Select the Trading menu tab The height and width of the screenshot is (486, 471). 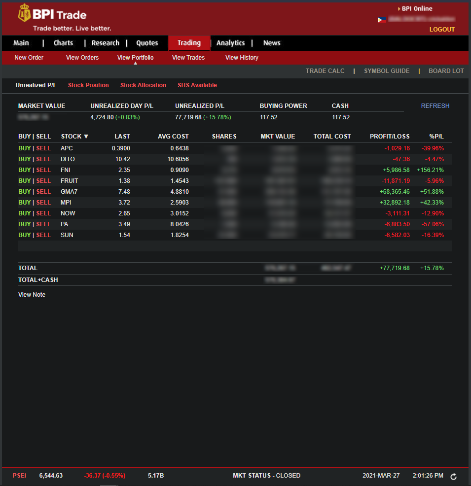(x=189, y=43)
